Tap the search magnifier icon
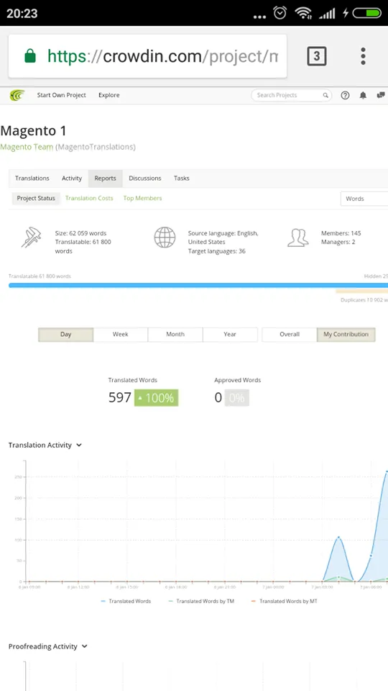Viewport: 388px width, 691px height. tap(325, 95)
